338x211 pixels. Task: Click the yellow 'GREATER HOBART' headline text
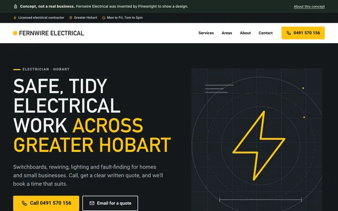tap(92, 145)
